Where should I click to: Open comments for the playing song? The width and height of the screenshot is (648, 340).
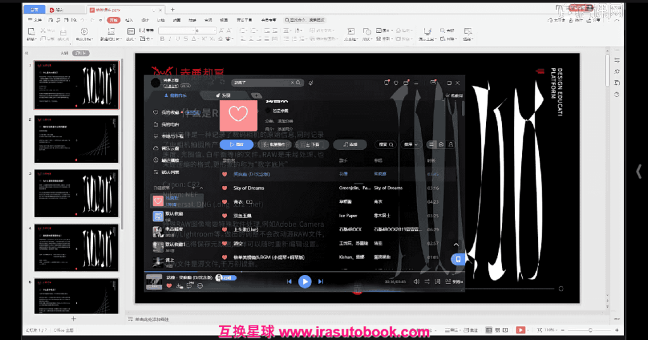pos(189,286)
